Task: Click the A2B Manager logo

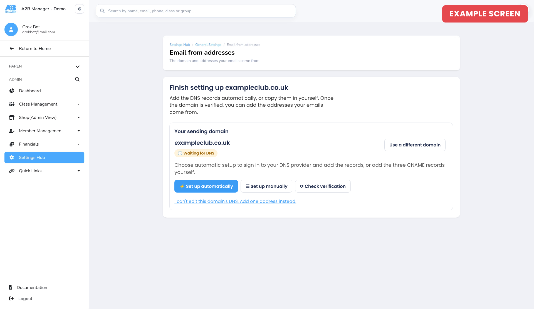Action: tap(11, 9)
